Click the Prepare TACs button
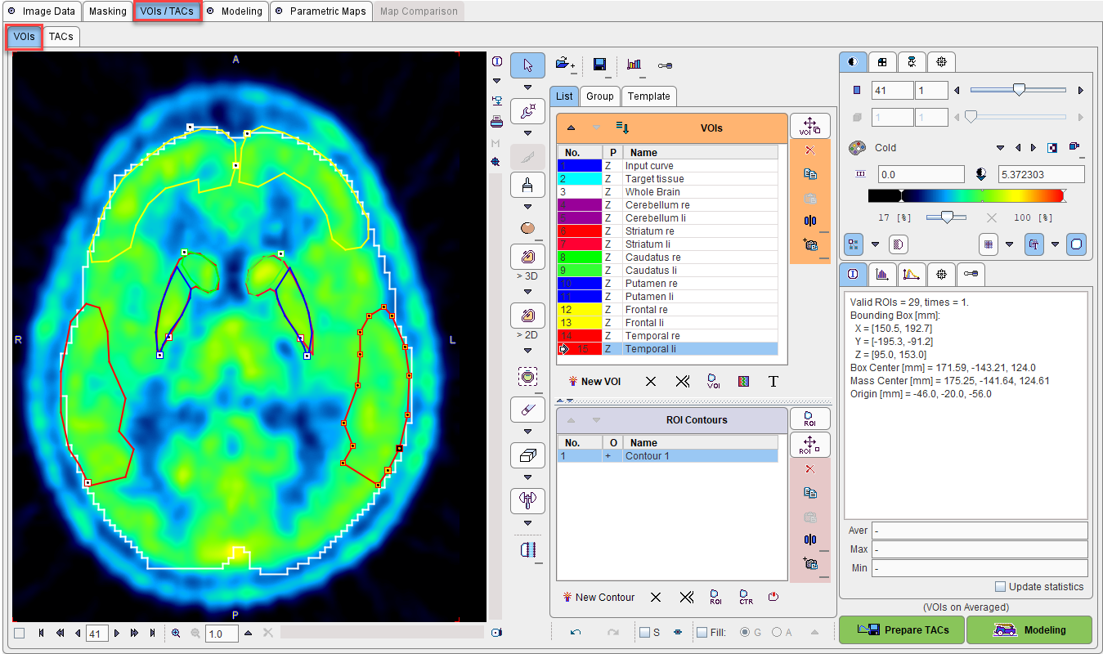The image size is (1103, 654). pos(902,630)
